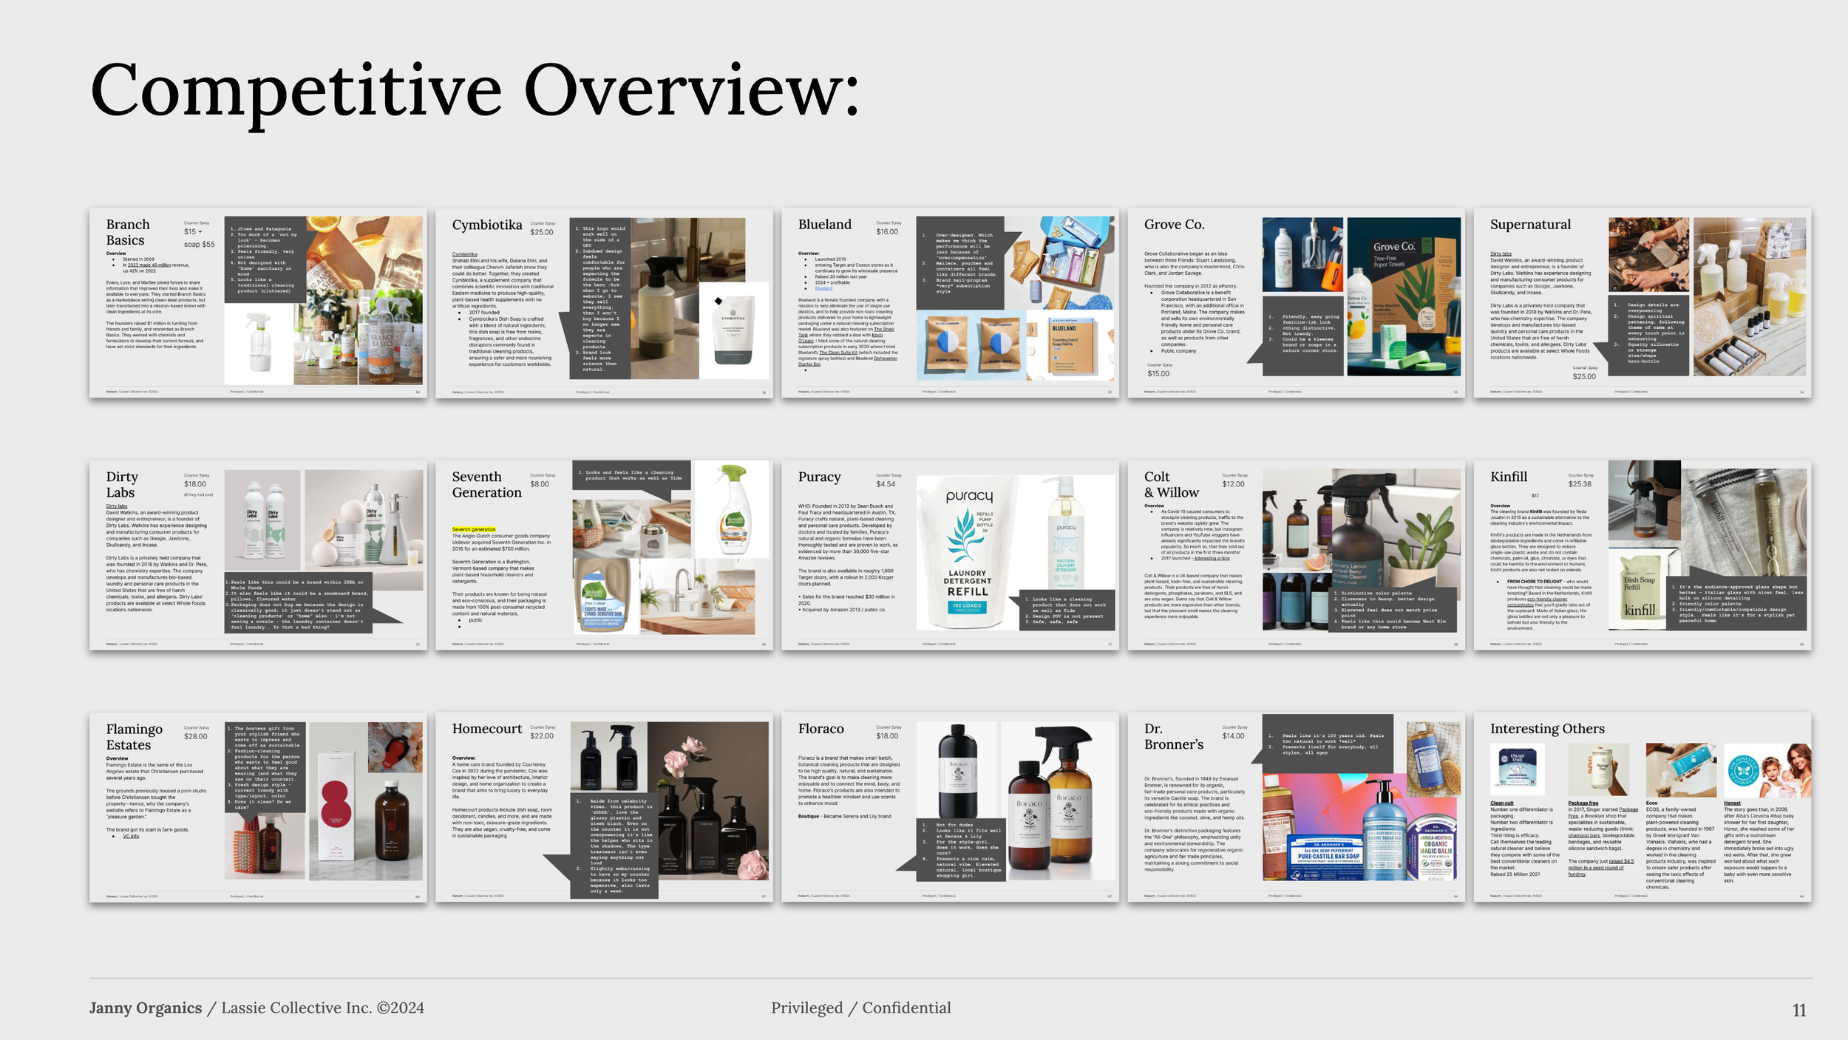Open the Dr. Bronner's slide thumbnail
1848x1040 pixels.
pos(1296,807)
